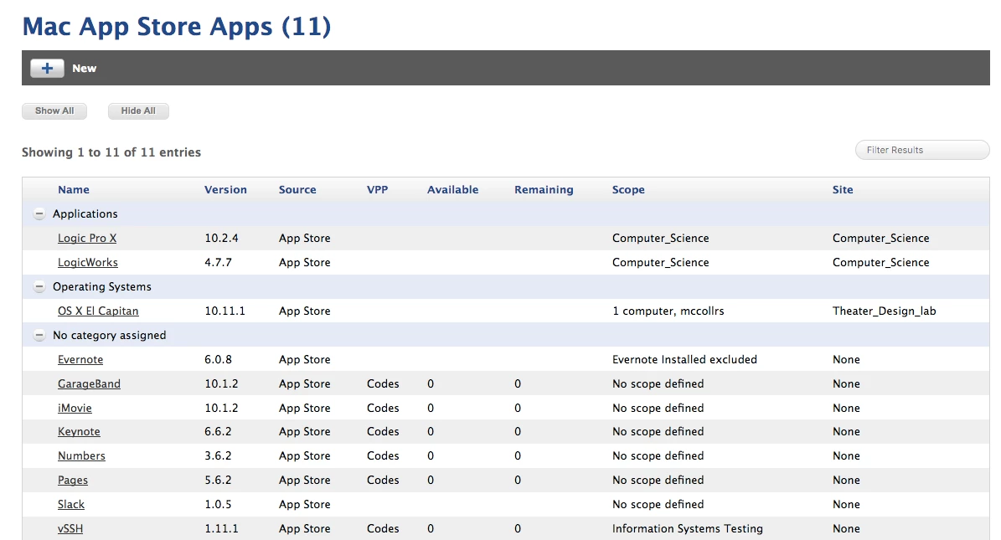The image size is (1001, 540).
Task: Open the Keynote app link
Action: [x=79, y=431]
